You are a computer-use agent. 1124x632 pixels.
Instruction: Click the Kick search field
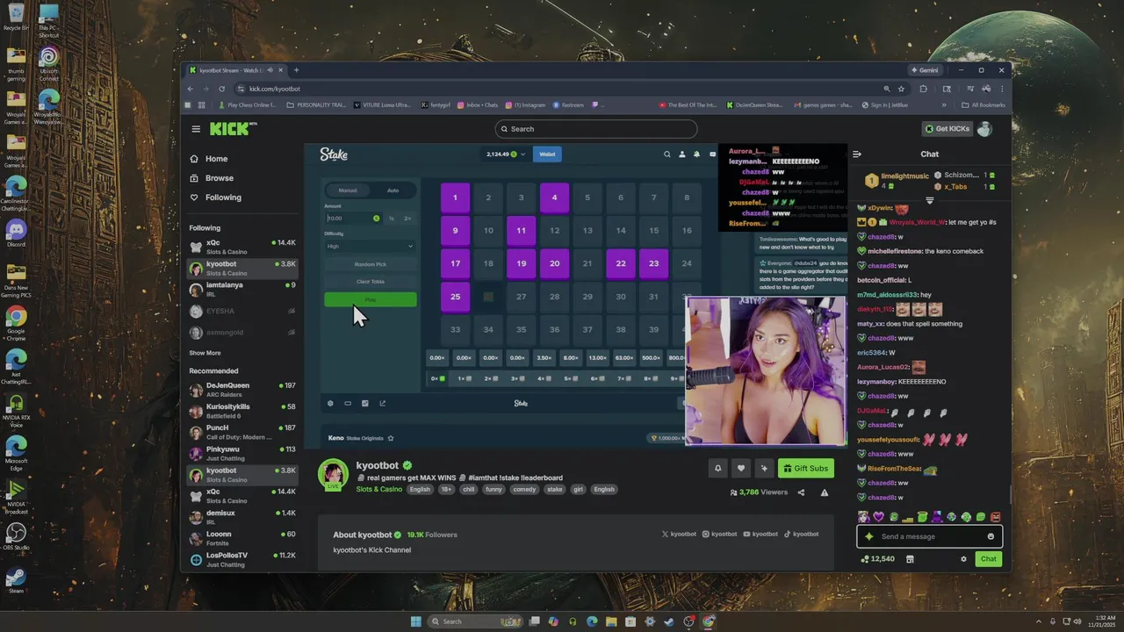pos(595,129)
